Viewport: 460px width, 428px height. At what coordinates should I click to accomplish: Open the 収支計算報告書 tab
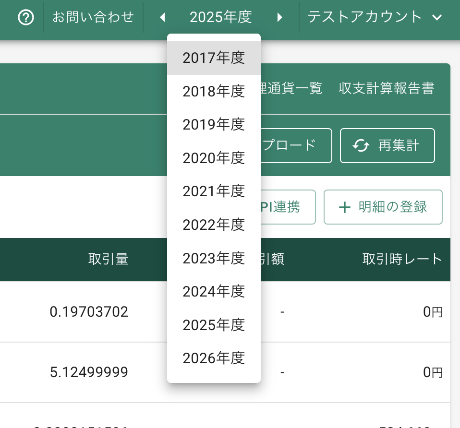click(x=387, y=88)
